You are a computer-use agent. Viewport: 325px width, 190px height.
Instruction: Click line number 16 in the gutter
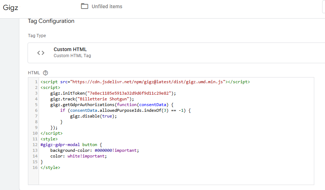click(x=35, y=167)
